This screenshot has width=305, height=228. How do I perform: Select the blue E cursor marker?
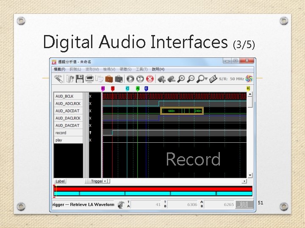click(x=146, y=89)
